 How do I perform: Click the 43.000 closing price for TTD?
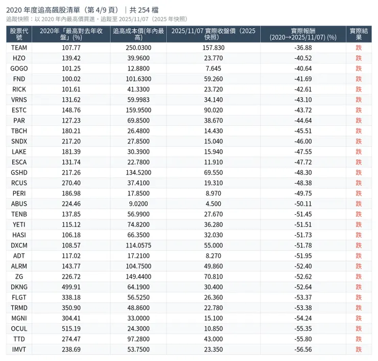214,339
